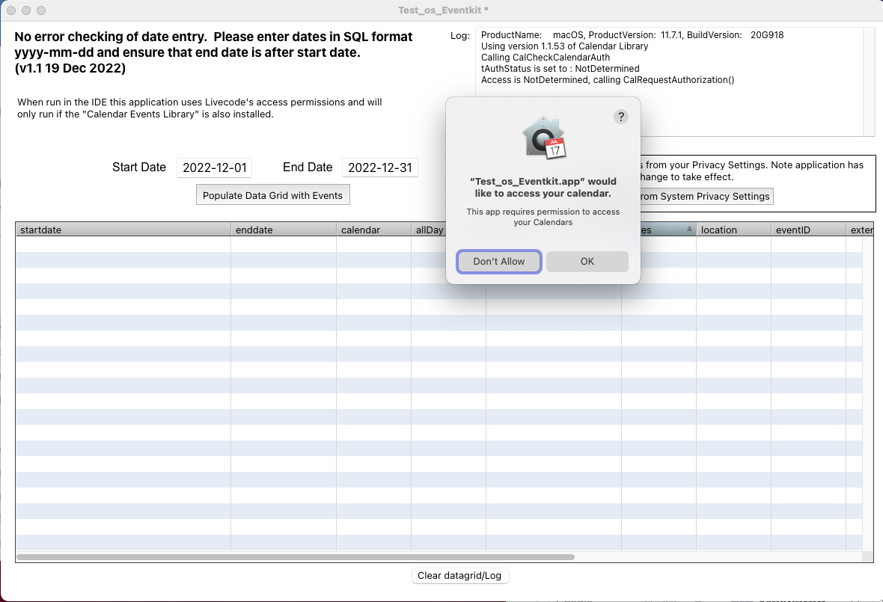Click the data grid horizontal scrollbar
883x602 pixels.
coord(296,557)
